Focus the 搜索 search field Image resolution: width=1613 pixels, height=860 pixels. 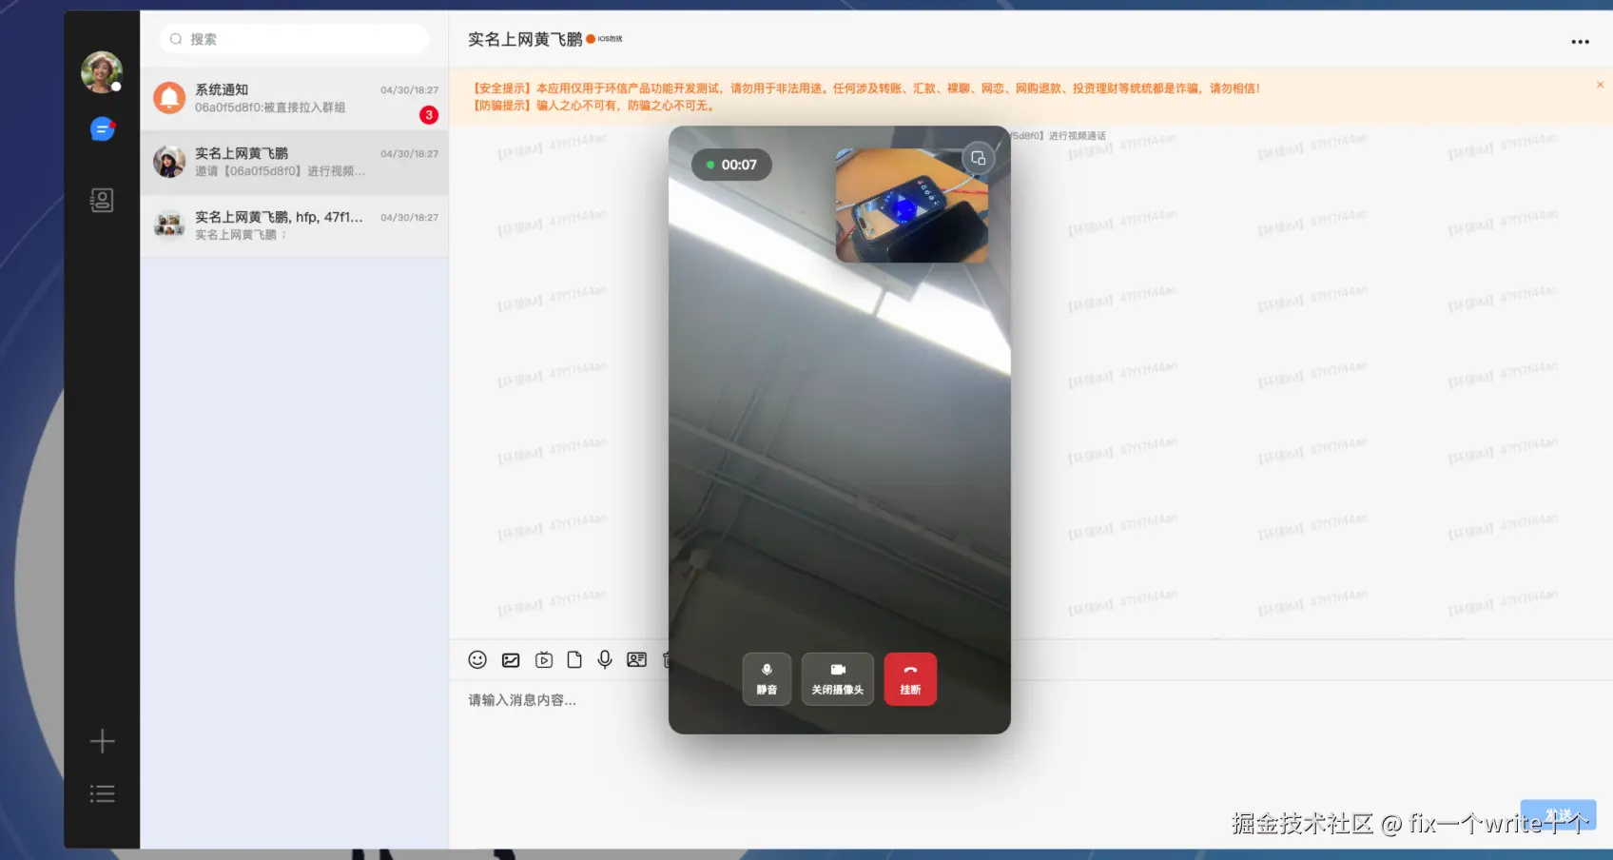point(294,39)
